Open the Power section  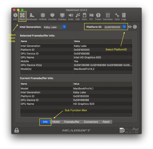[98, 16]
